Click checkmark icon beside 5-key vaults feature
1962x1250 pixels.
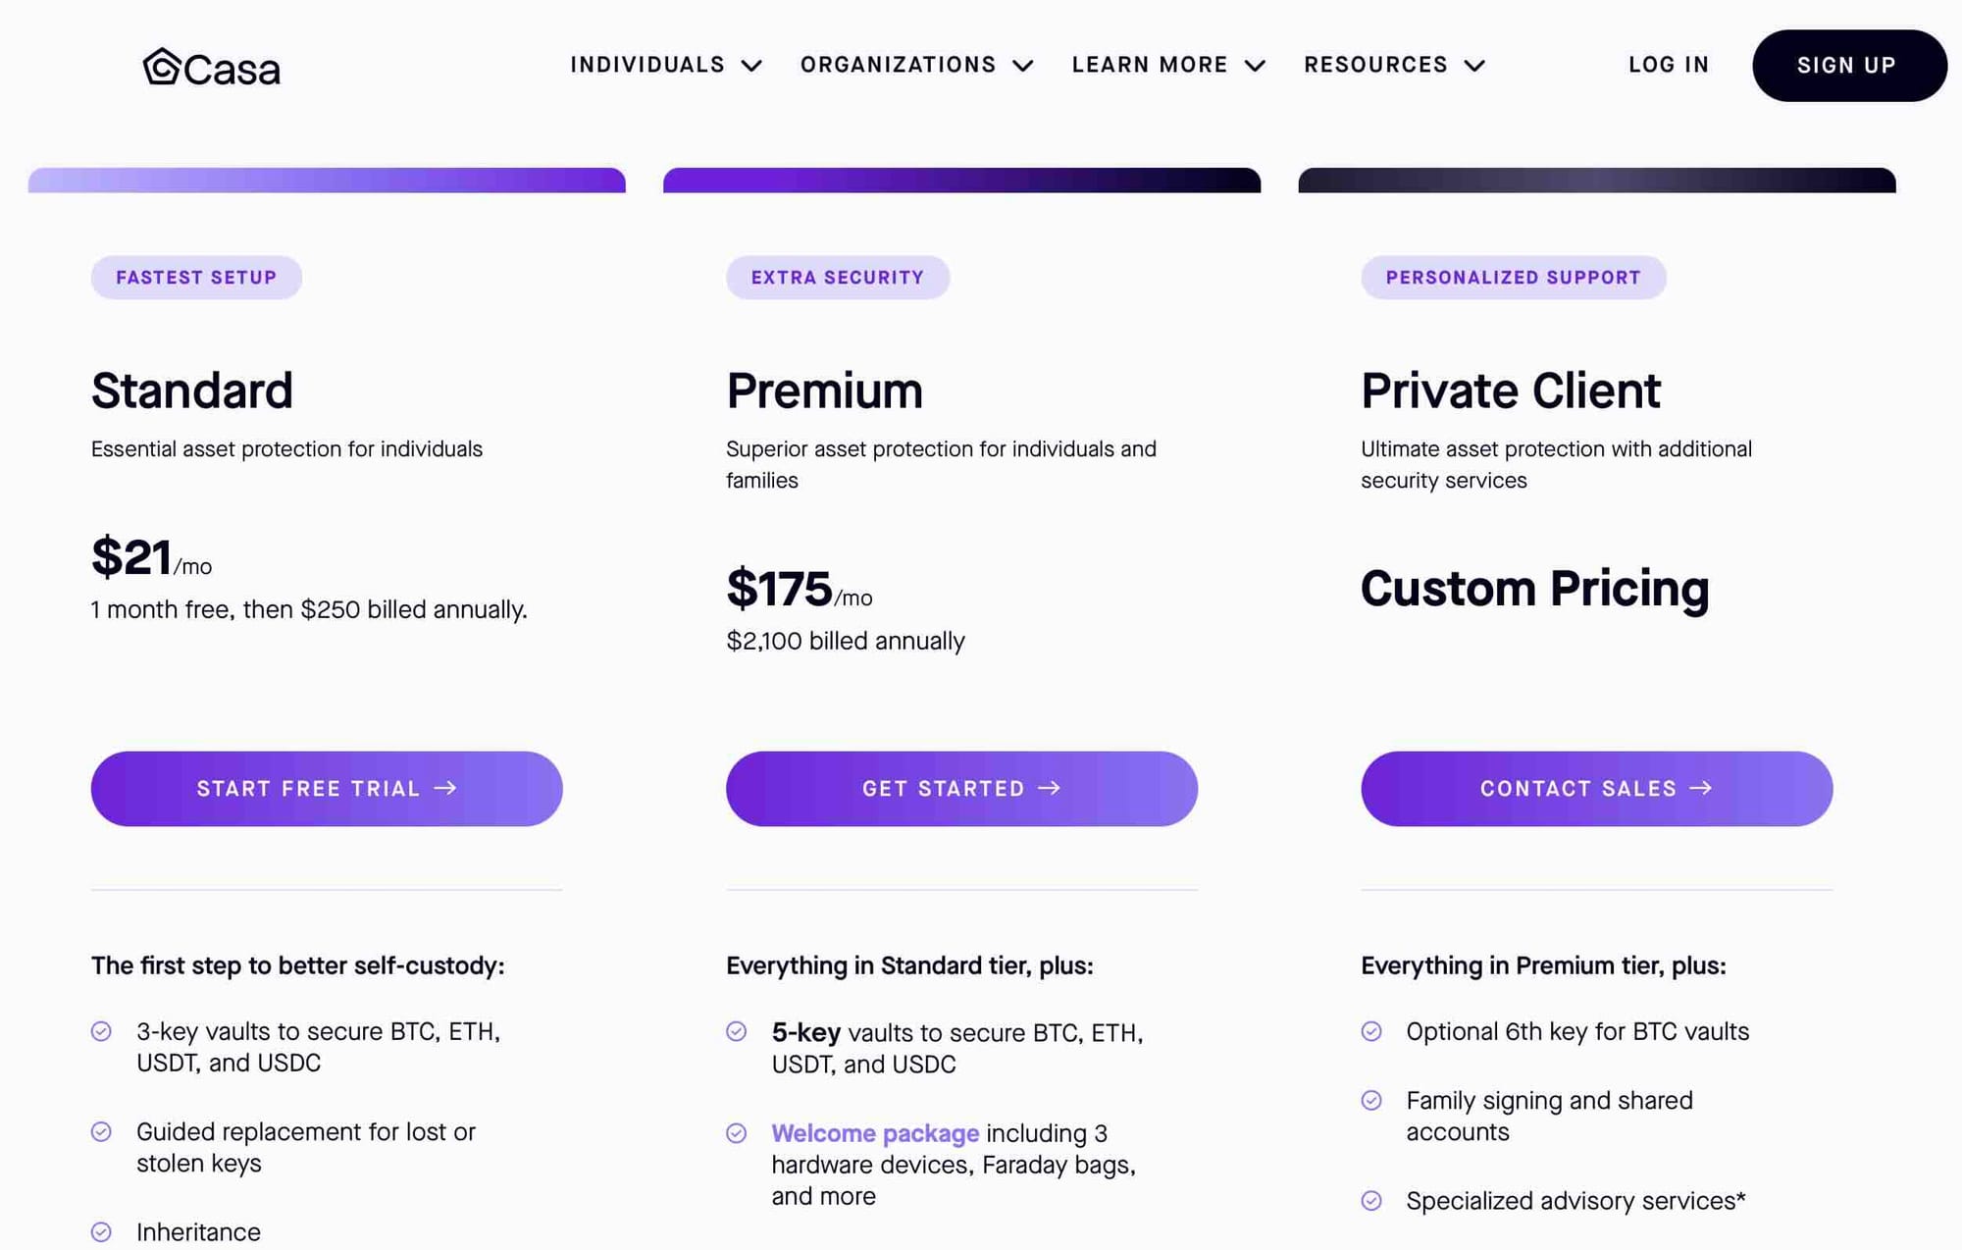[737, 1031]
